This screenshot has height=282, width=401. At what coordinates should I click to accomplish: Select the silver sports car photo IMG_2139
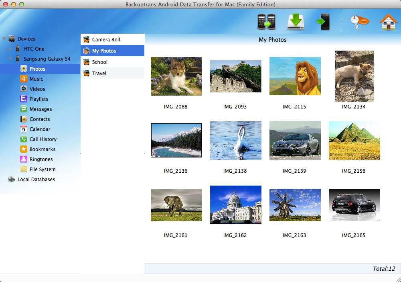tap(295, 141)
